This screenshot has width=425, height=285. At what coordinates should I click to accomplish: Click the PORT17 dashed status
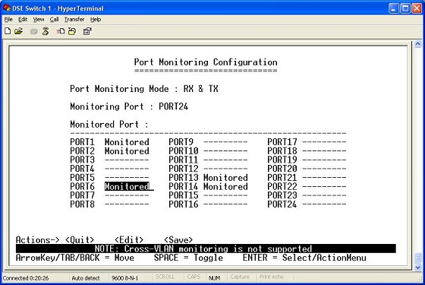pos(324,142)
